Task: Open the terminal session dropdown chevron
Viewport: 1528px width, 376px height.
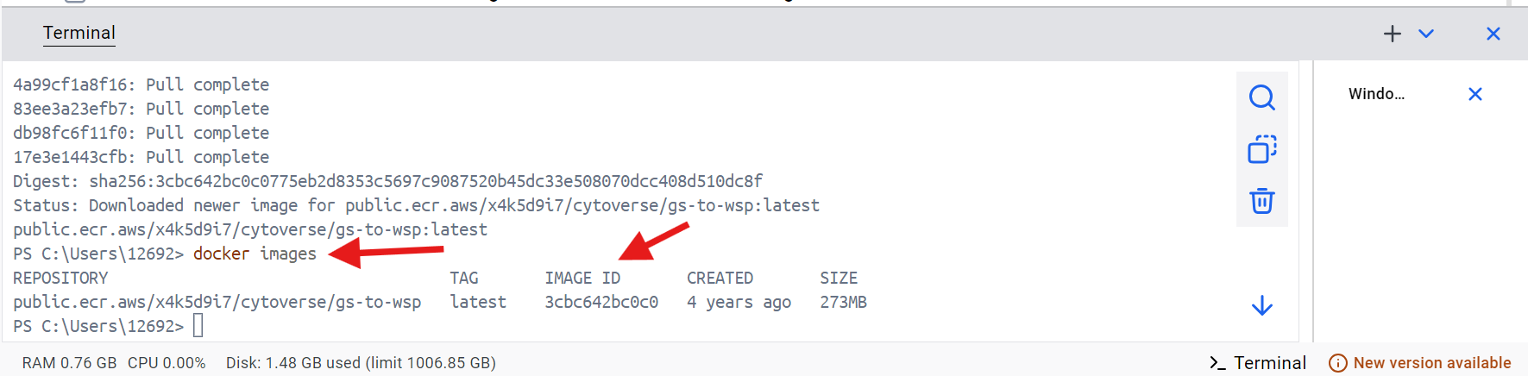Action: pyautogui.click(x=1426, y=34)
